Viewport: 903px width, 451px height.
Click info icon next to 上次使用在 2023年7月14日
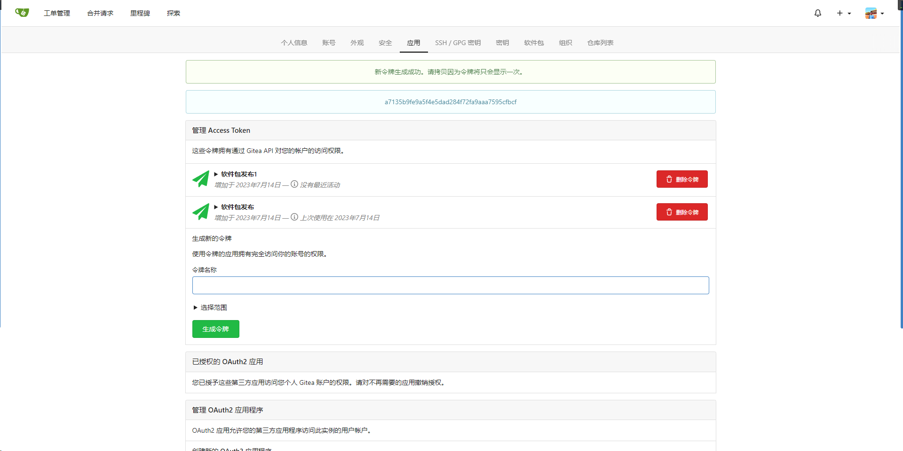(x=294, y=217)
